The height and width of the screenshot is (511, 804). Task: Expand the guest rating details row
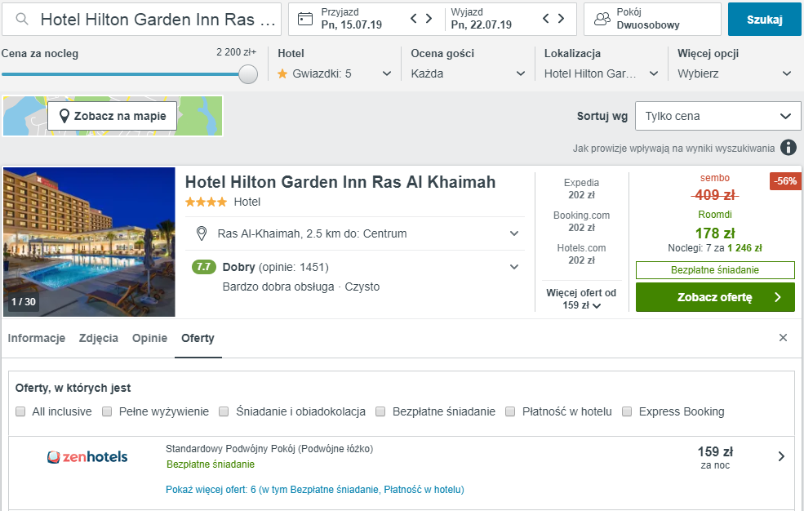[x=355, y=276]
